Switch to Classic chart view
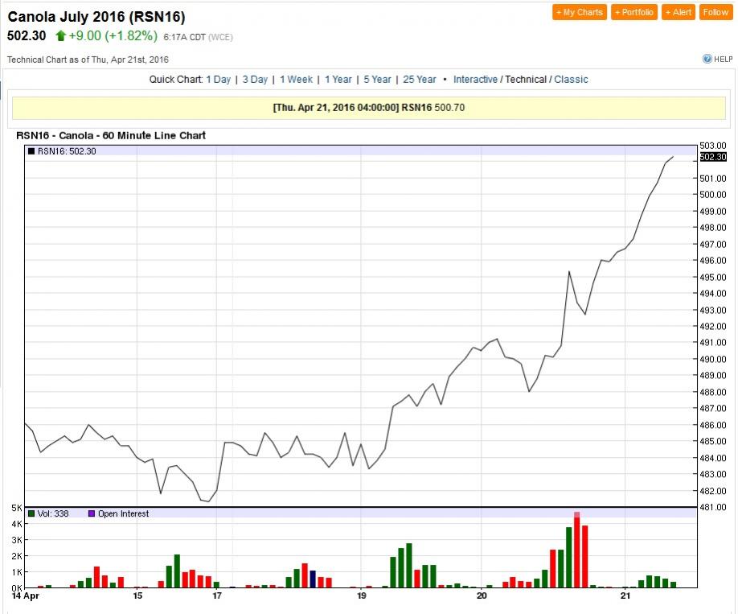 [571, 80]
